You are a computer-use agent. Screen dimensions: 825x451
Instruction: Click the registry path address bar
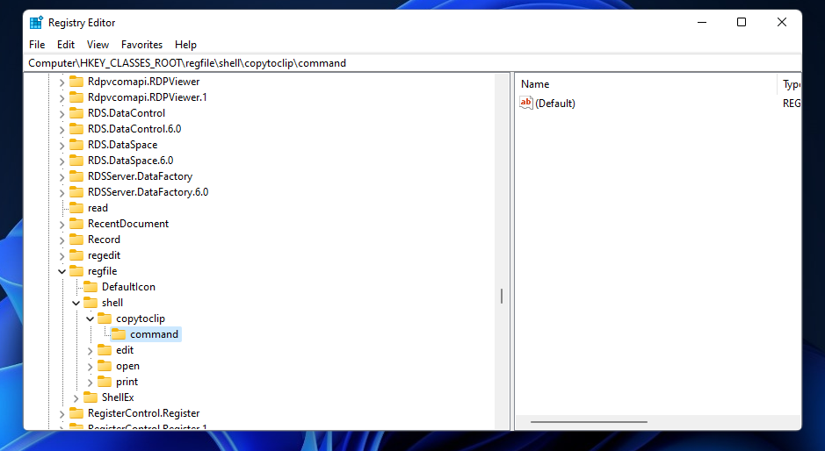pyautogui.click(x=413, y=63)
